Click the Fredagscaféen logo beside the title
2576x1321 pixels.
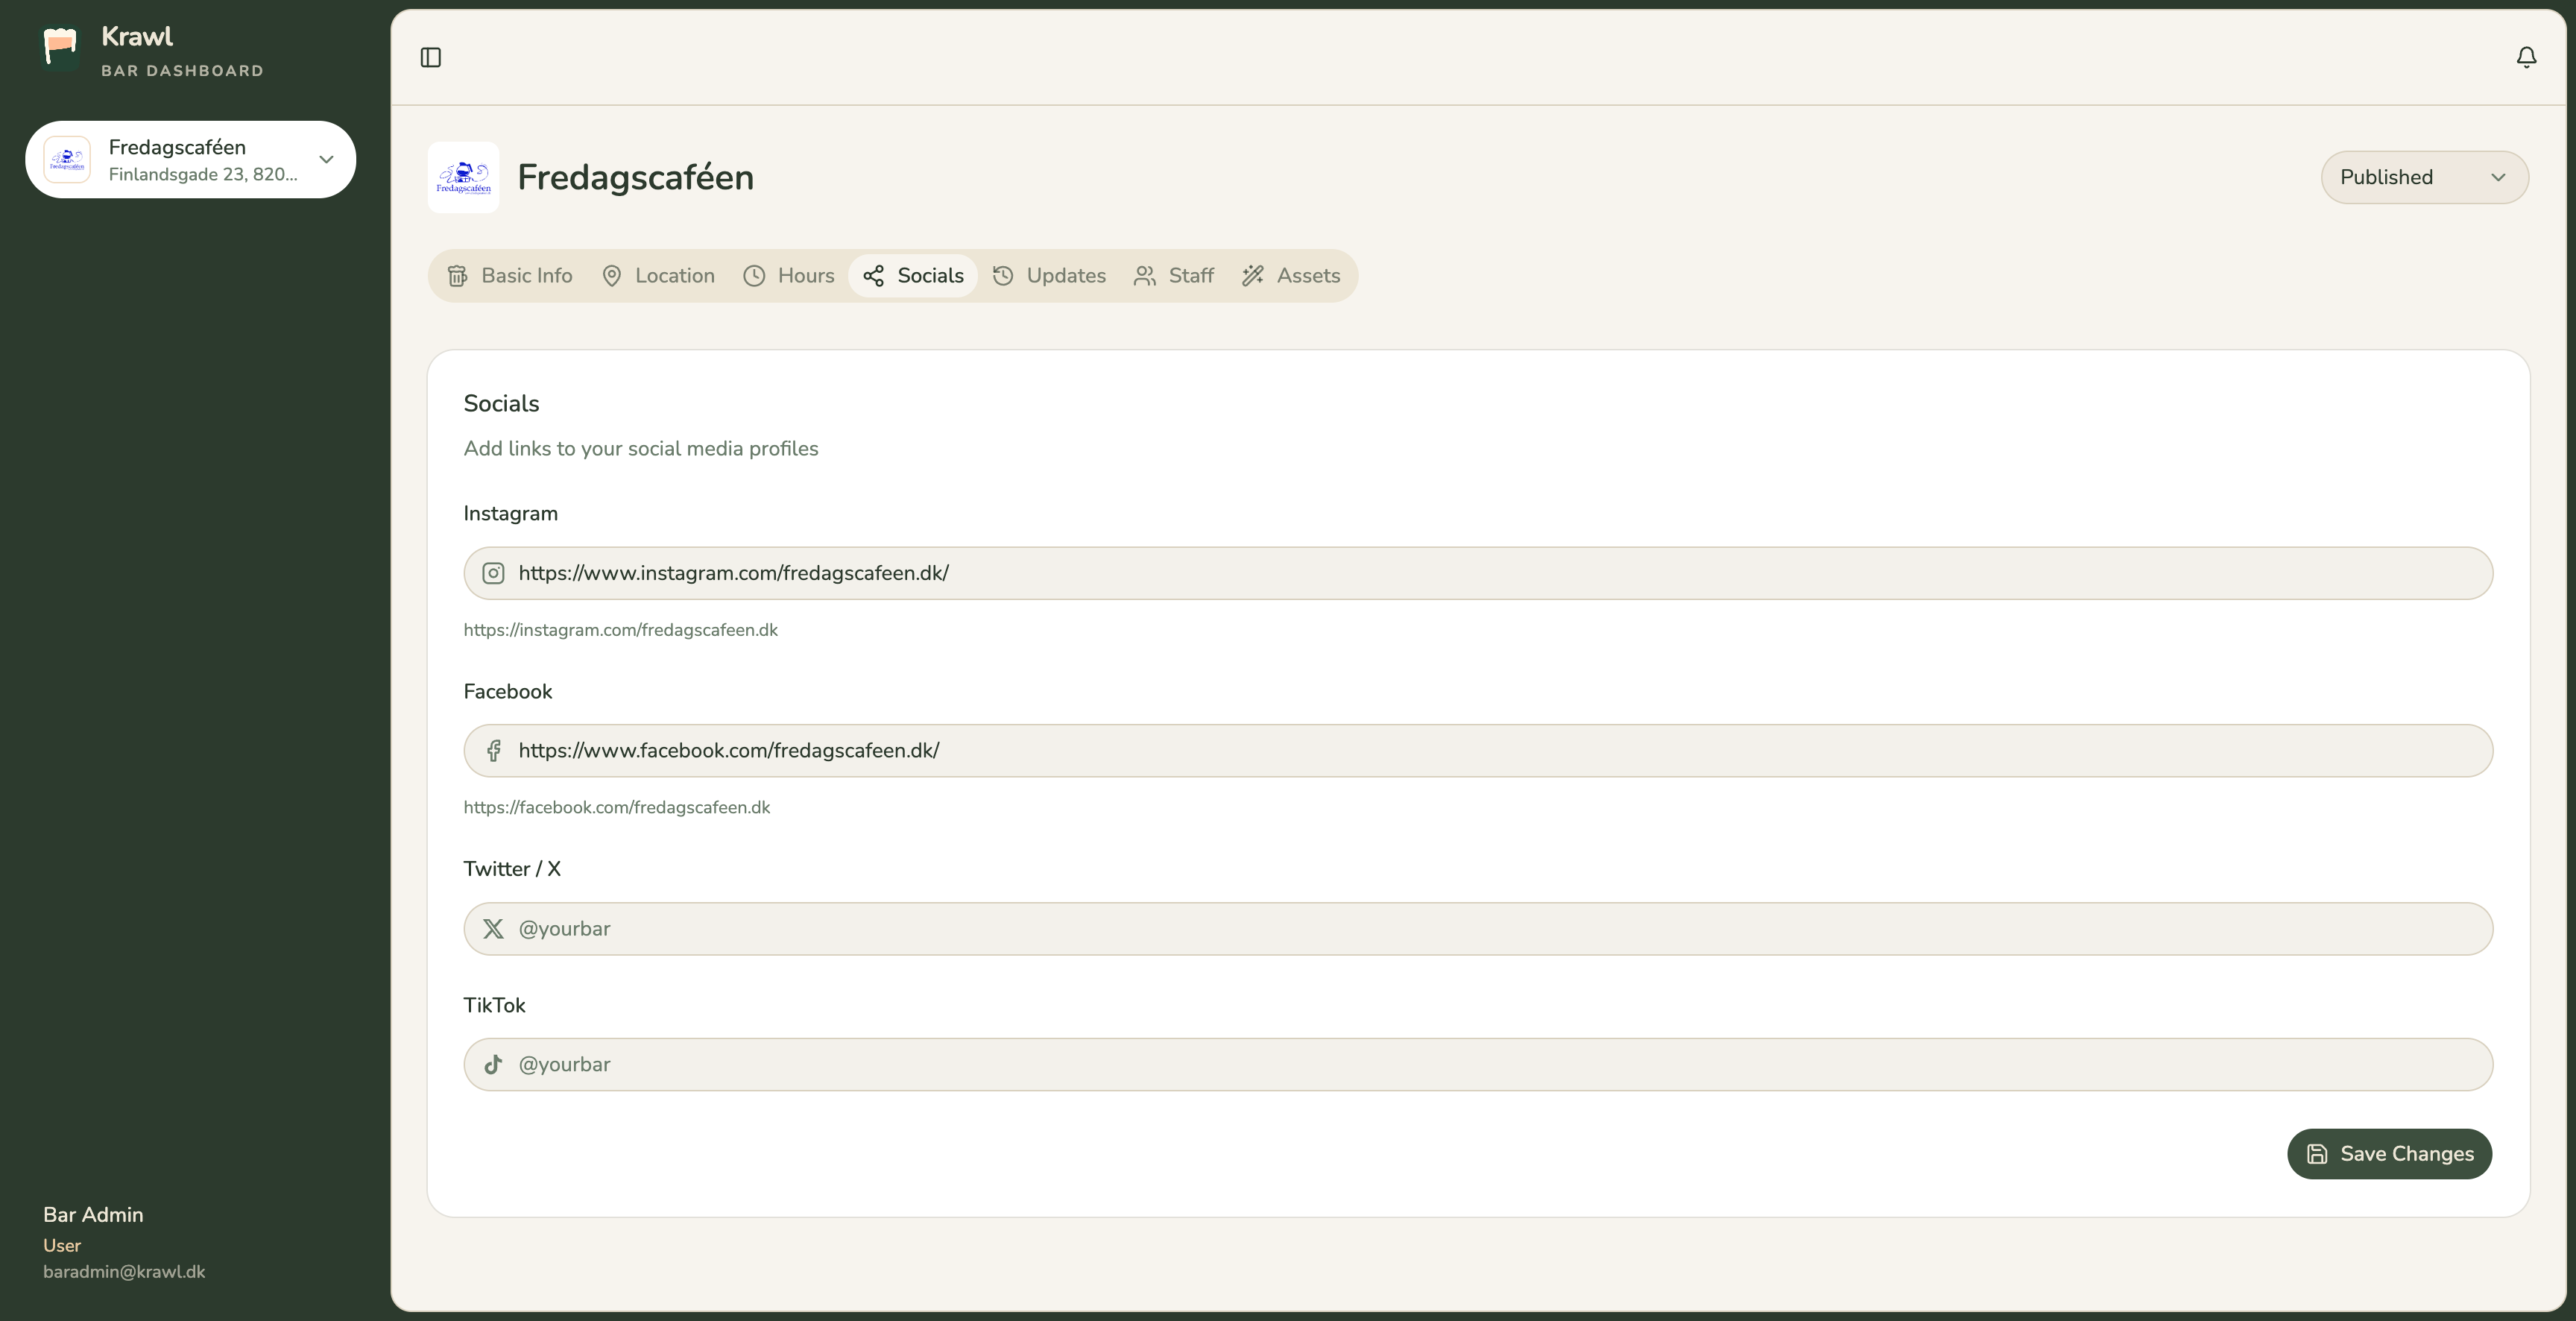pos(463,177)
